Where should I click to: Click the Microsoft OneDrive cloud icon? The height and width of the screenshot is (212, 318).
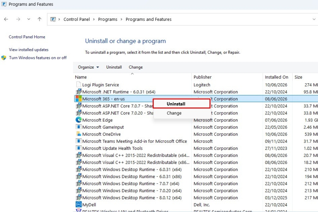tap(78, 134)
